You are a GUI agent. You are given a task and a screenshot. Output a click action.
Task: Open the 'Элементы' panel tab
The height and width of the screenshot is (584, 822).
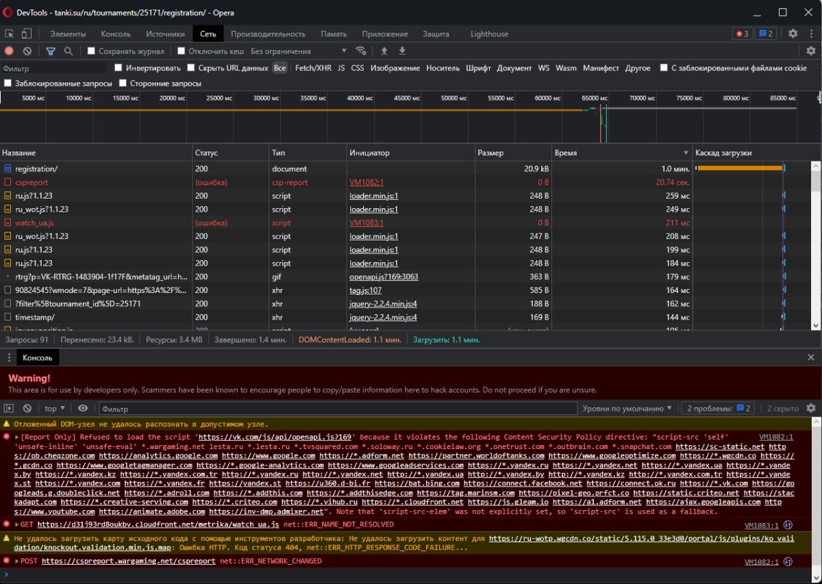coord(68,34)
